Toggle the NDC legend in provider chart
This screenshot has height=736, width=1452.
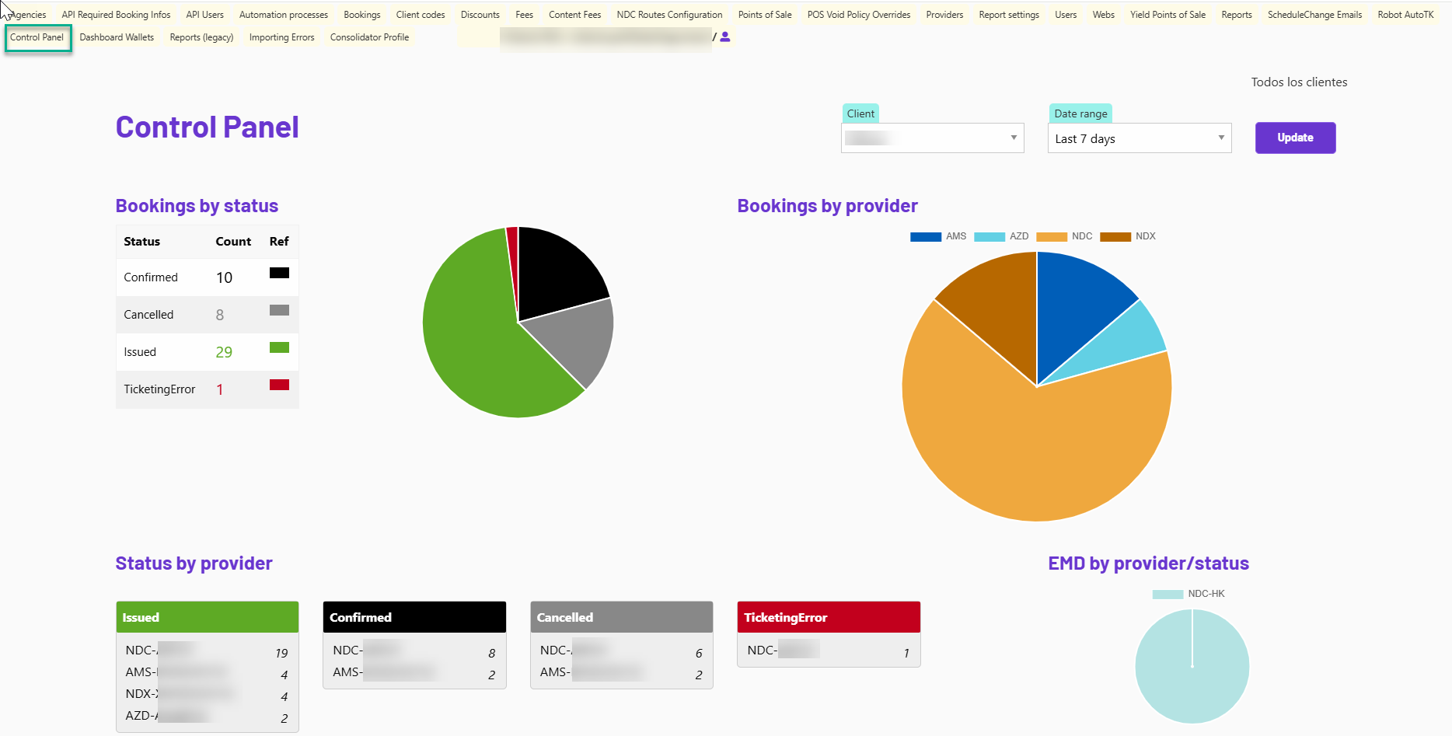1064,236
